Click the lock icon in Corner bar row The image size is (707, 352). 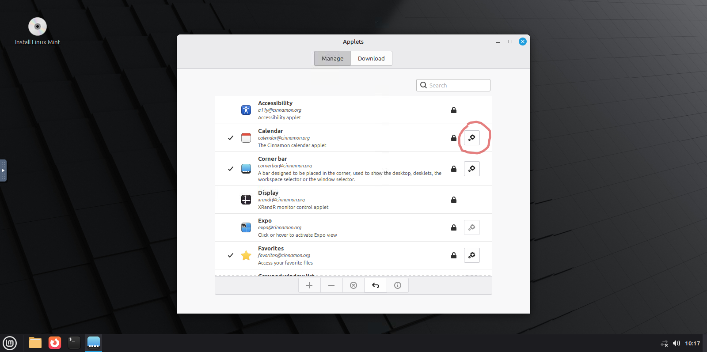454,169
